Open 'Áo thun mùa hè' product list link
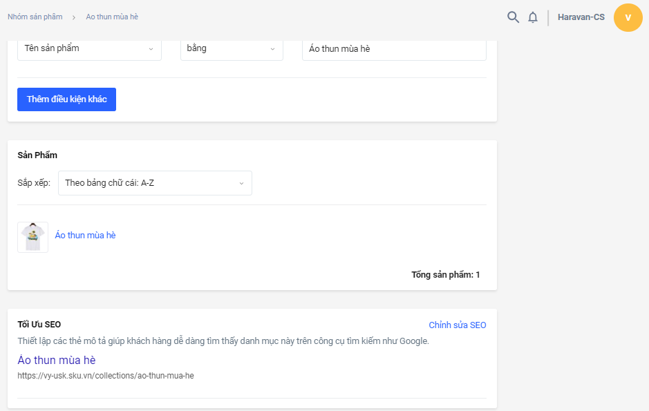 (85, 236)
